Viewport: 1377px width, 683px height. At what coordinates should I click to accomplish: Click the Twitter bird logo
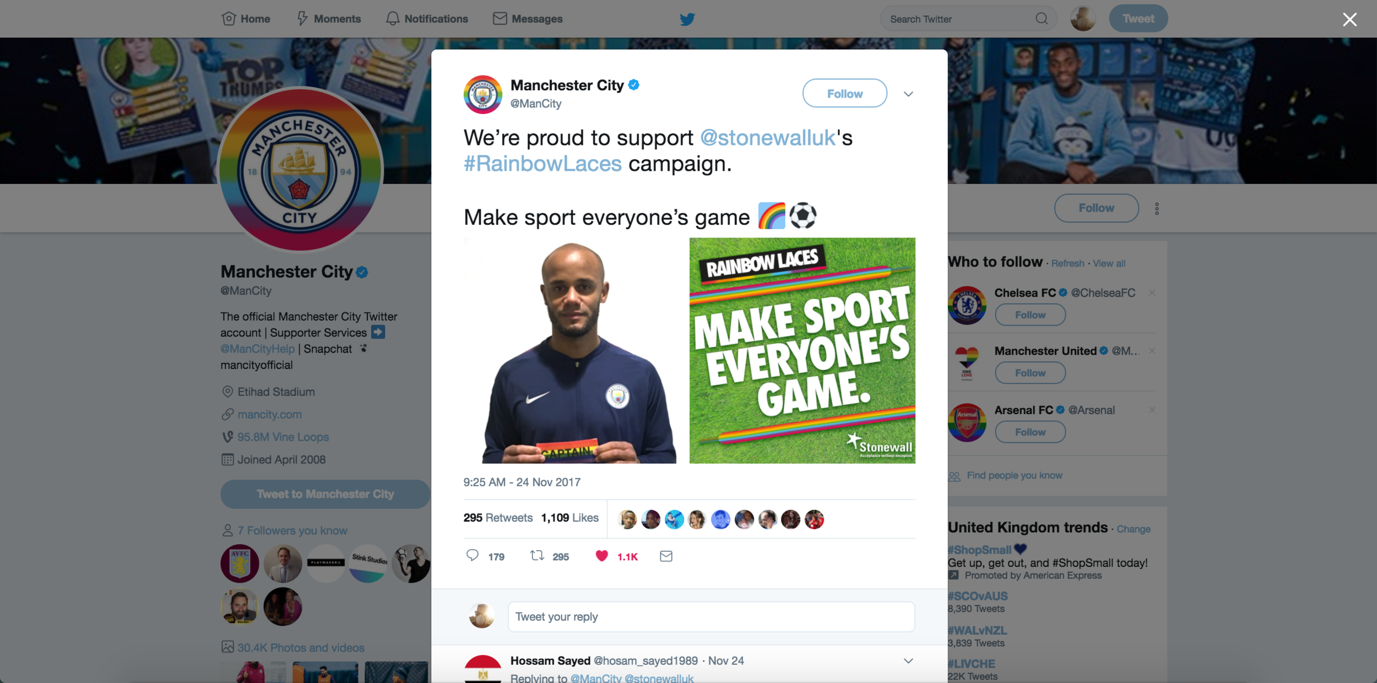coord(687,19)
